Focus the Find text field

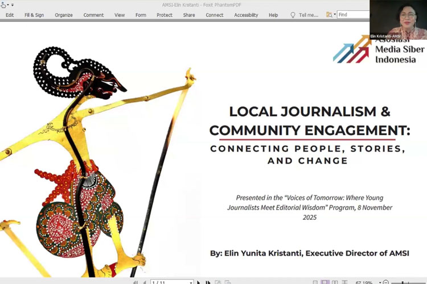pyautogui.click(x=354, y=15)
